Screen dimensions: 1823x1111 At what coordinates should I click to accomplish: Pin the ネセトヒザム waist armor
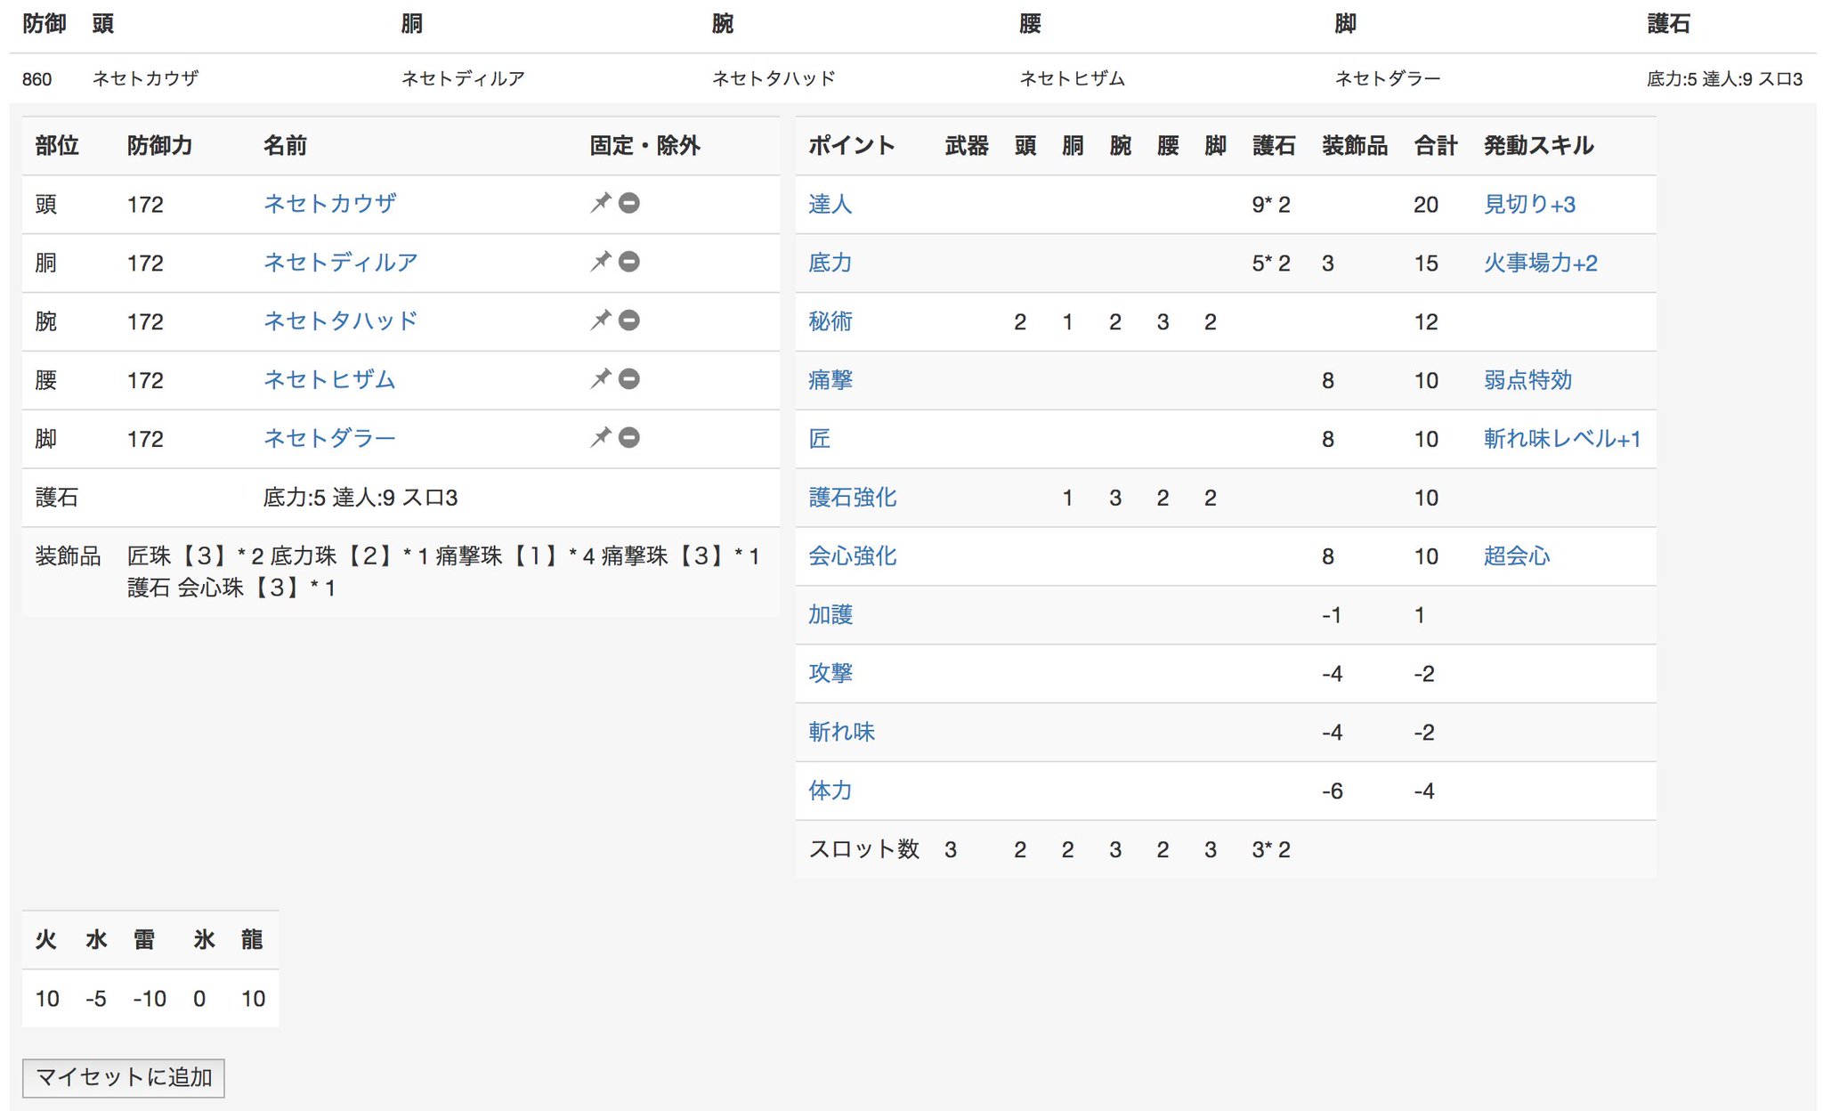click(x=600, y=379)
